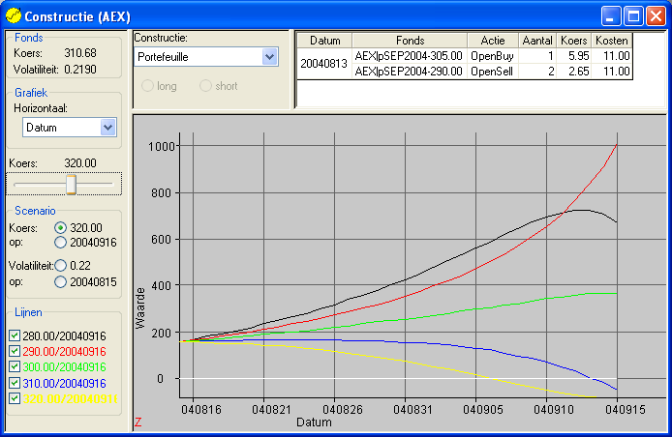Image resolution: width=672 pixels, height=437 pixels.
Task: Click the Koers slider thumb
Action: 71,184
